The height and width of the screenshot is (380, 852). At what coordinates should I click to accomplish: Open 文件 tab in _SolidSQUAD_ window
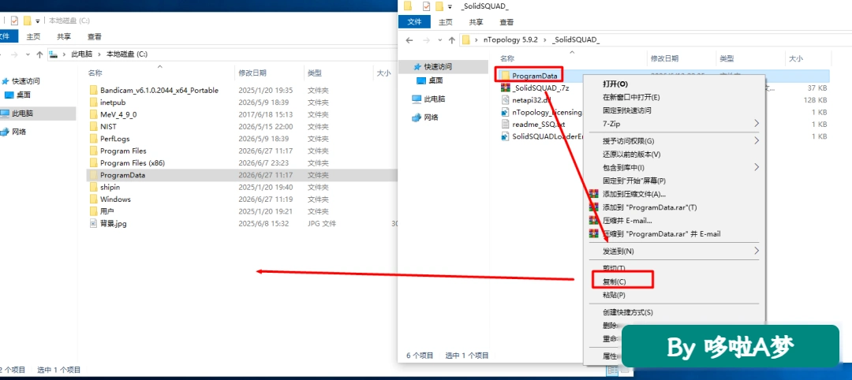pos(415,22)
